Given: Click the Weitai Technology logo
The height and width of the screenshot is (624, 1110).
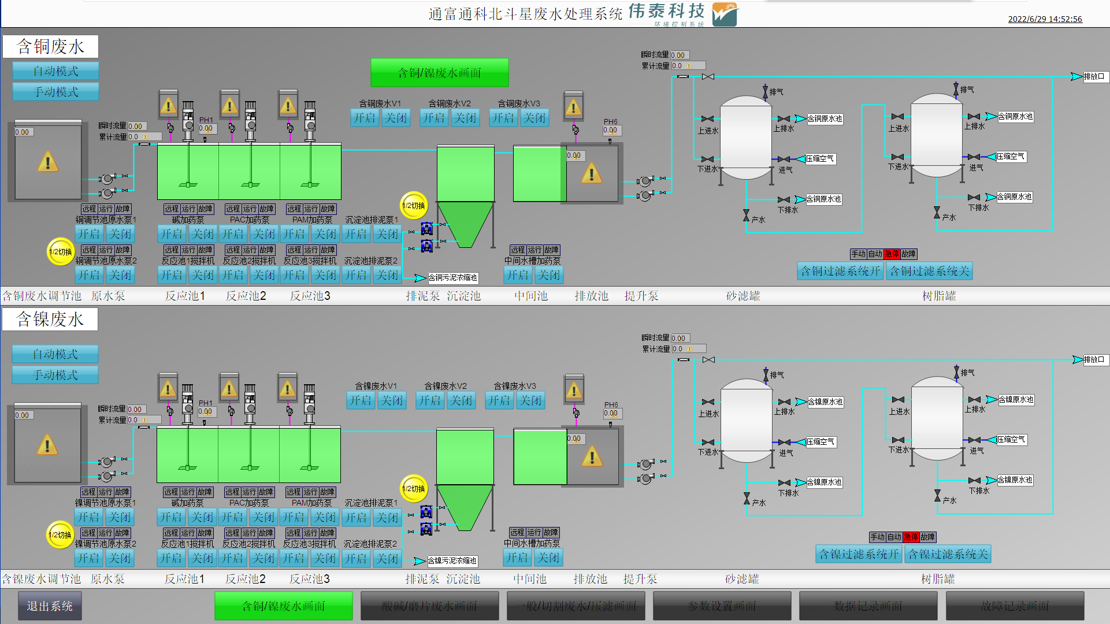Looking at the screenshot, I should click(x=725, y=14).
